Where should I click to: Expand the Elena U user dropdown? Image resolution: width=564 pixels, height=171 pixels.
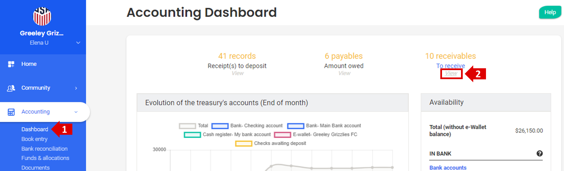pos(78,43)
